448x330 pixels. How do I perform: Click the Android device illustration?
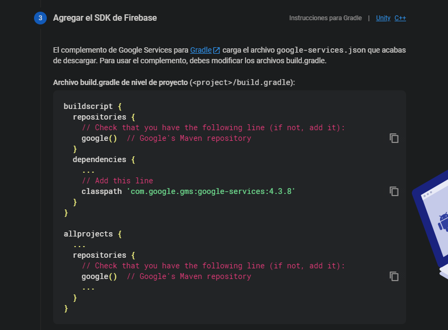tap(431, 224)
